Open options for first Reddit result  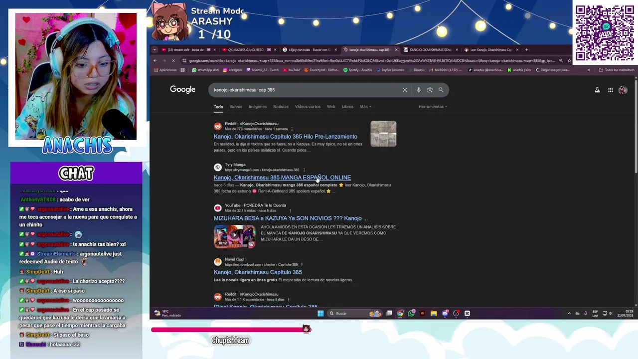(292, 129)
